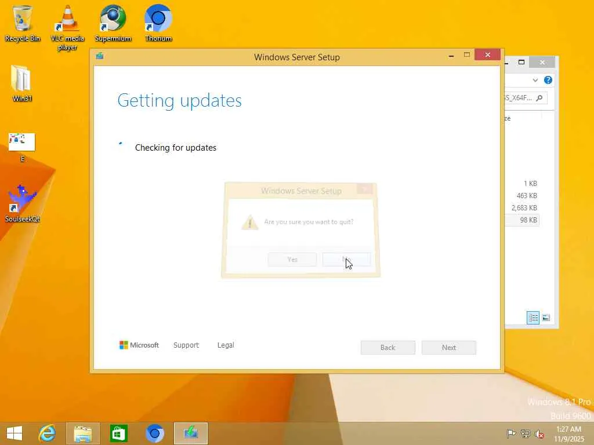Select the SoulseekQt desktop shortcut

(x=23, y=203)
